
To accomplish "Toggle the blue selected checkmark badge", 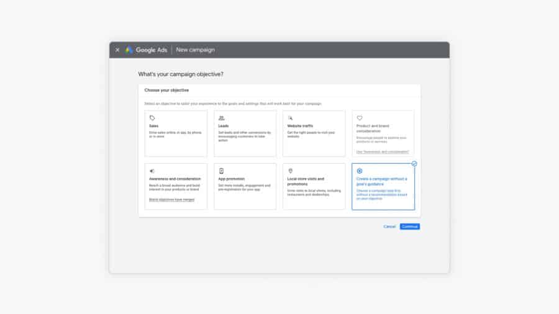I will pos(414,164).
